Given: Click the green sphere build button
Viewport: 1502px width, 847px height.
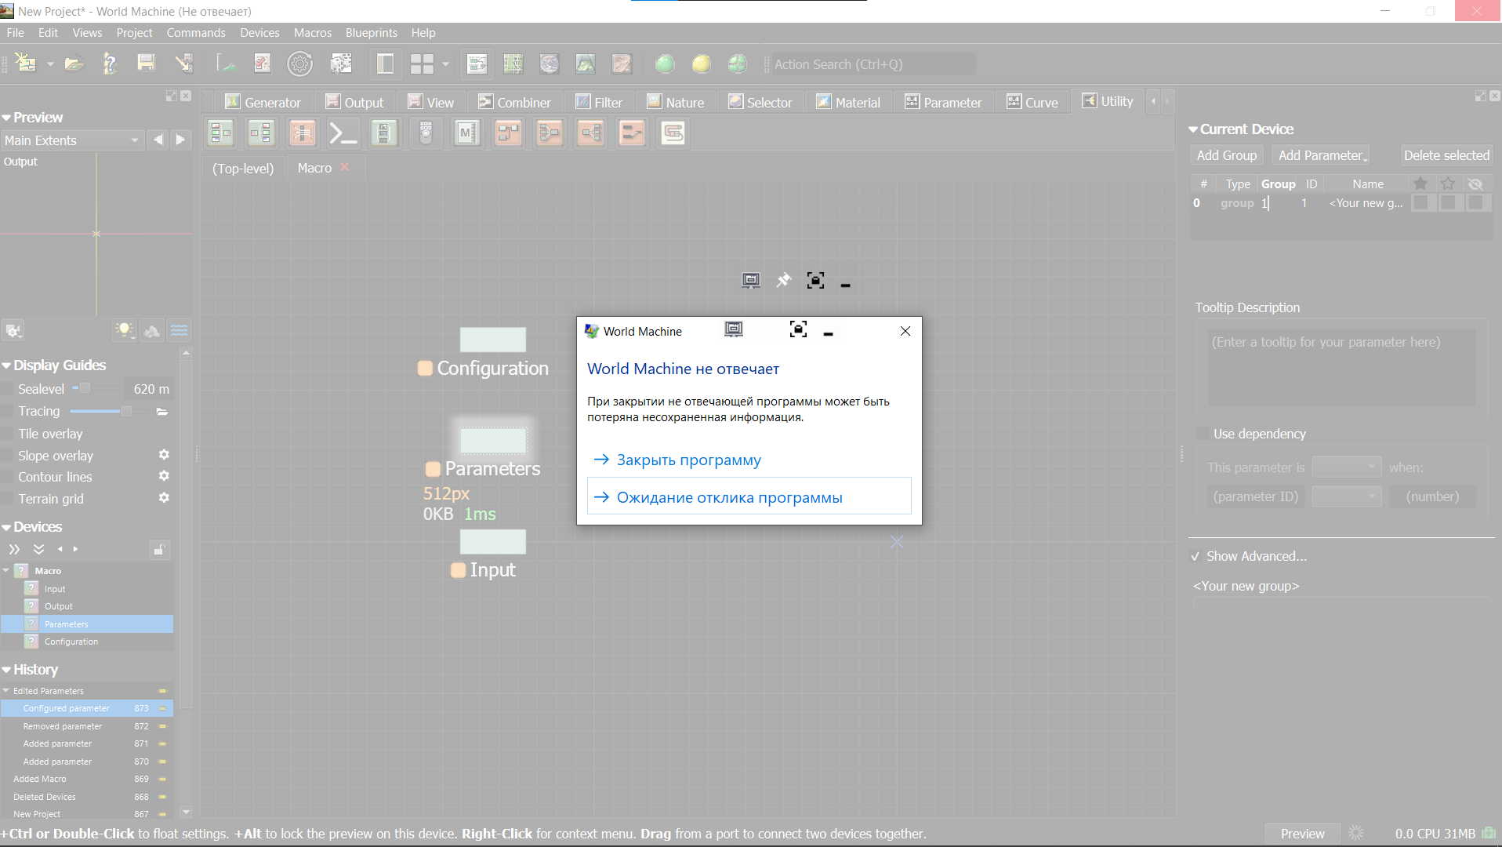Looking at the screenshot, I should point(665,64).
